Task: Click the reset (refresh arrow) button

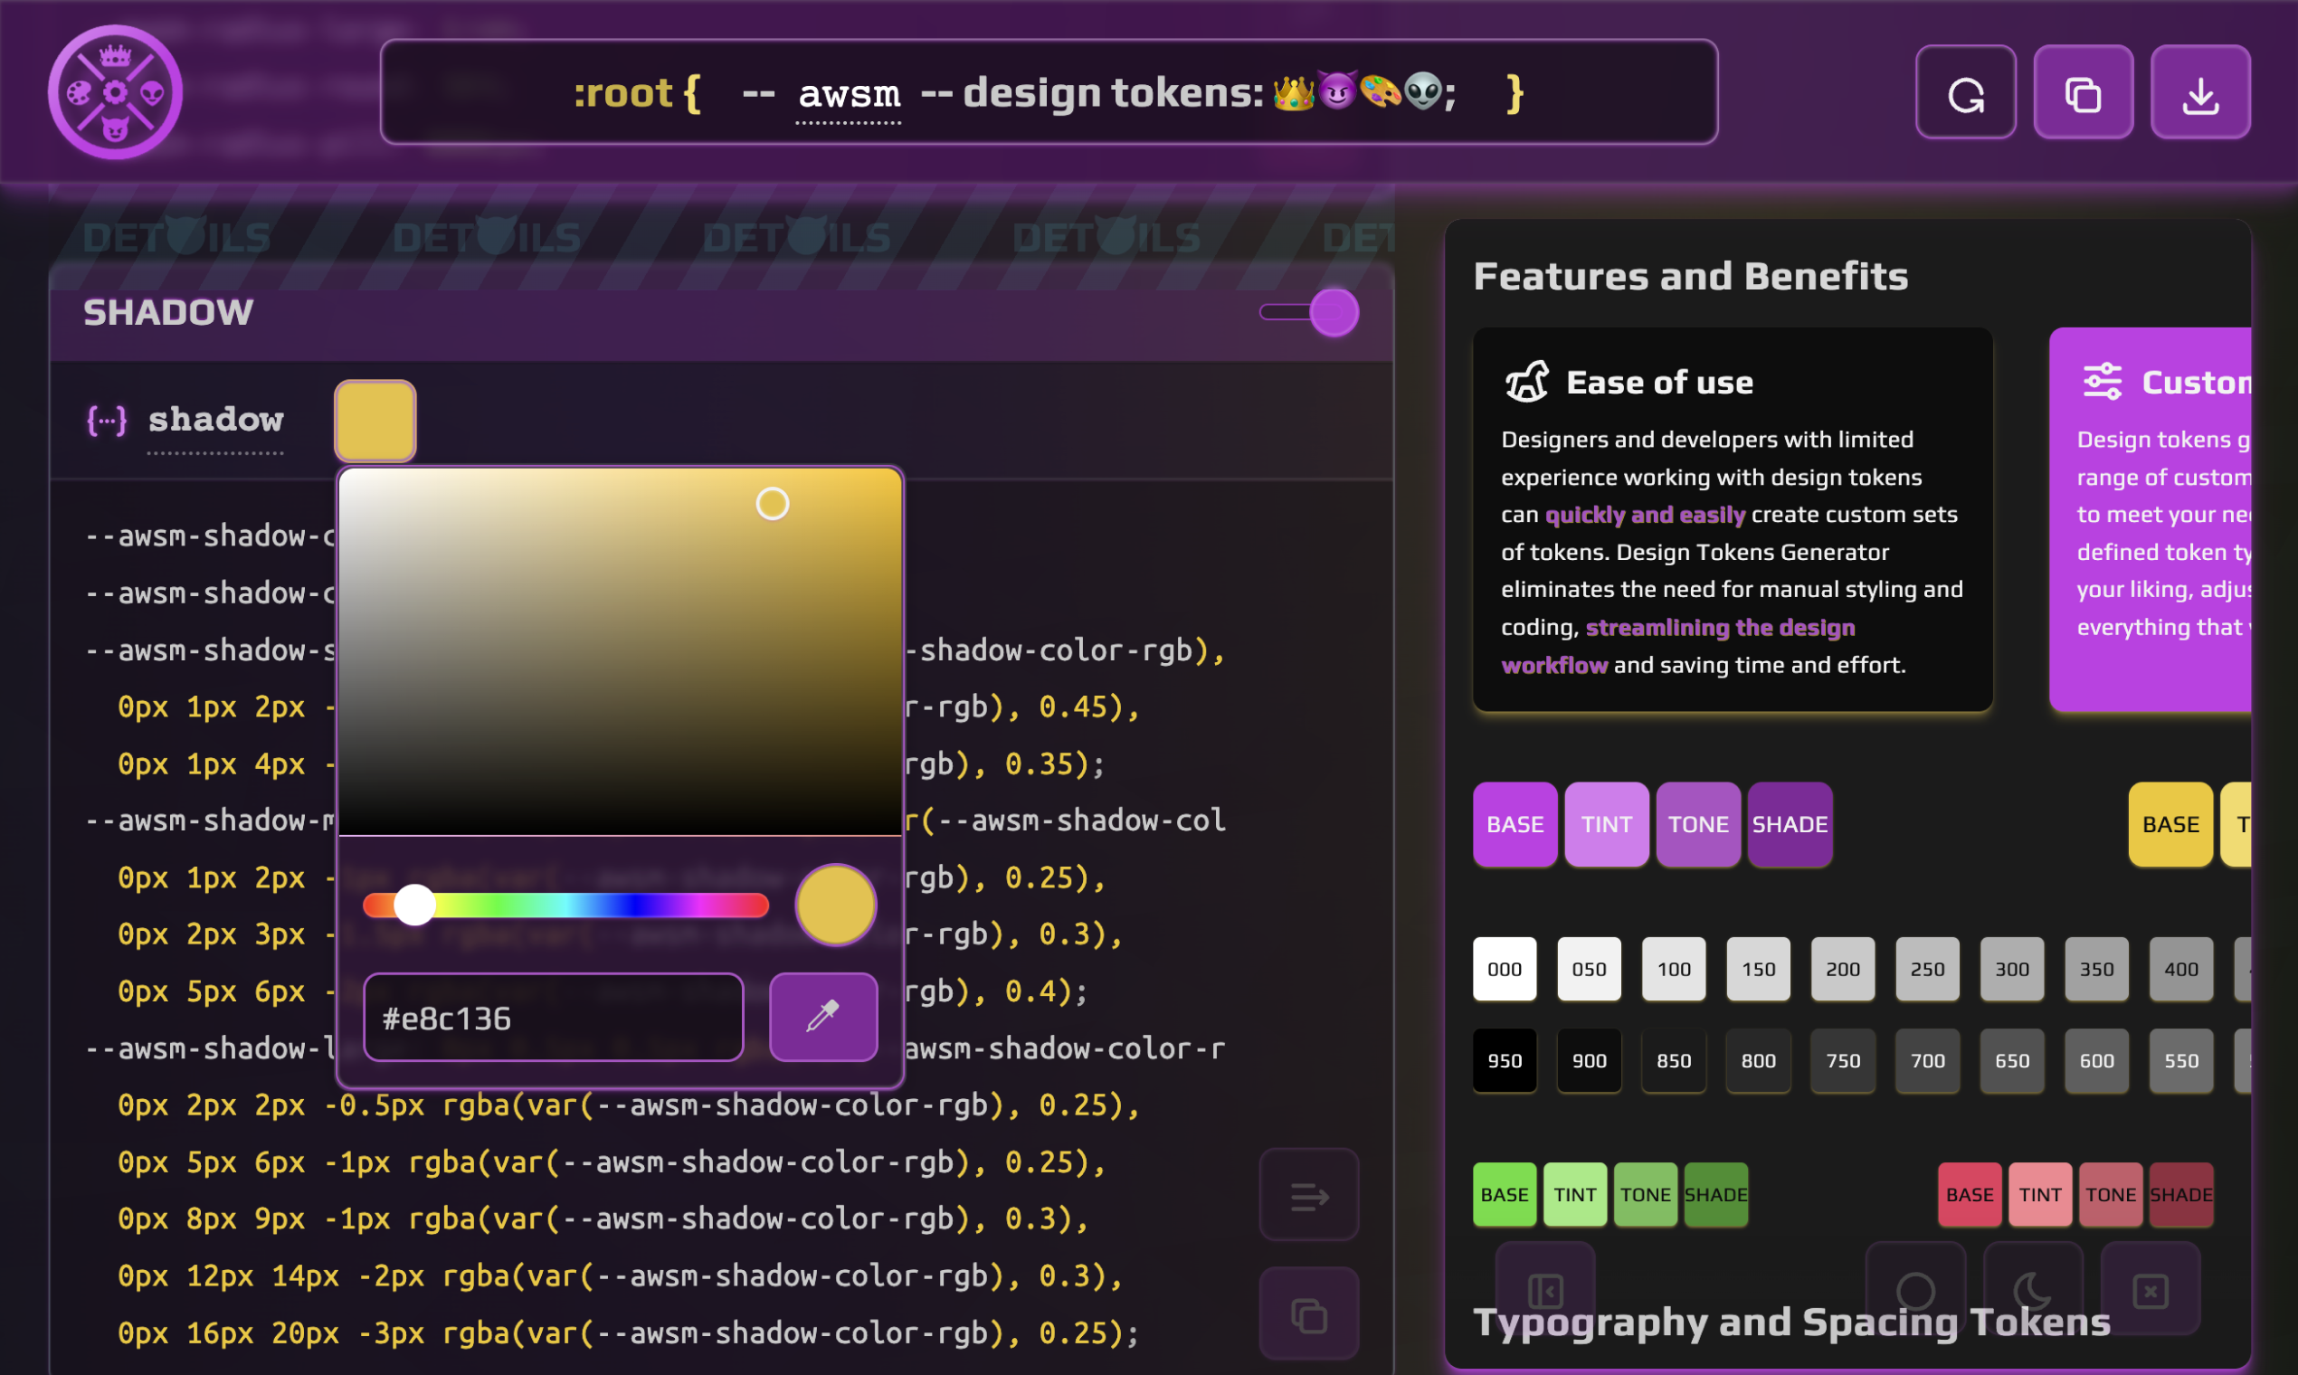Action: click(x=1965, y=92)
